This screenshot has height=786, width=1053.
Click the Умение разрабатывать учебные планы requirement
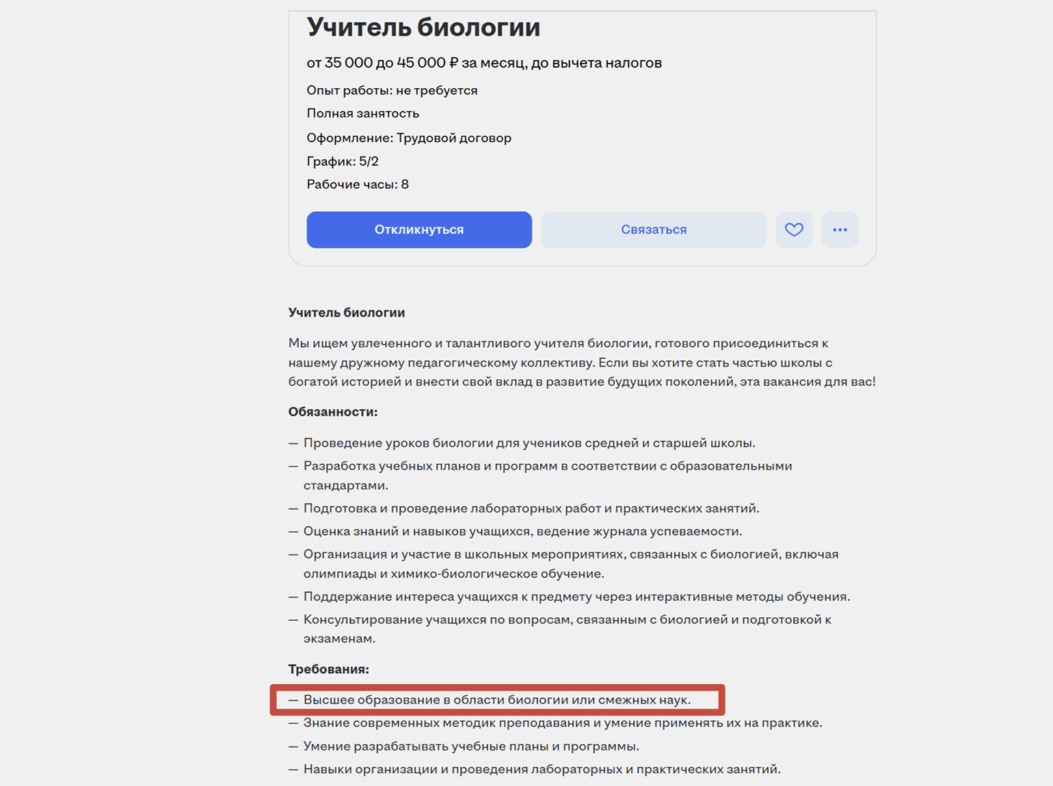tap(471, 746)
